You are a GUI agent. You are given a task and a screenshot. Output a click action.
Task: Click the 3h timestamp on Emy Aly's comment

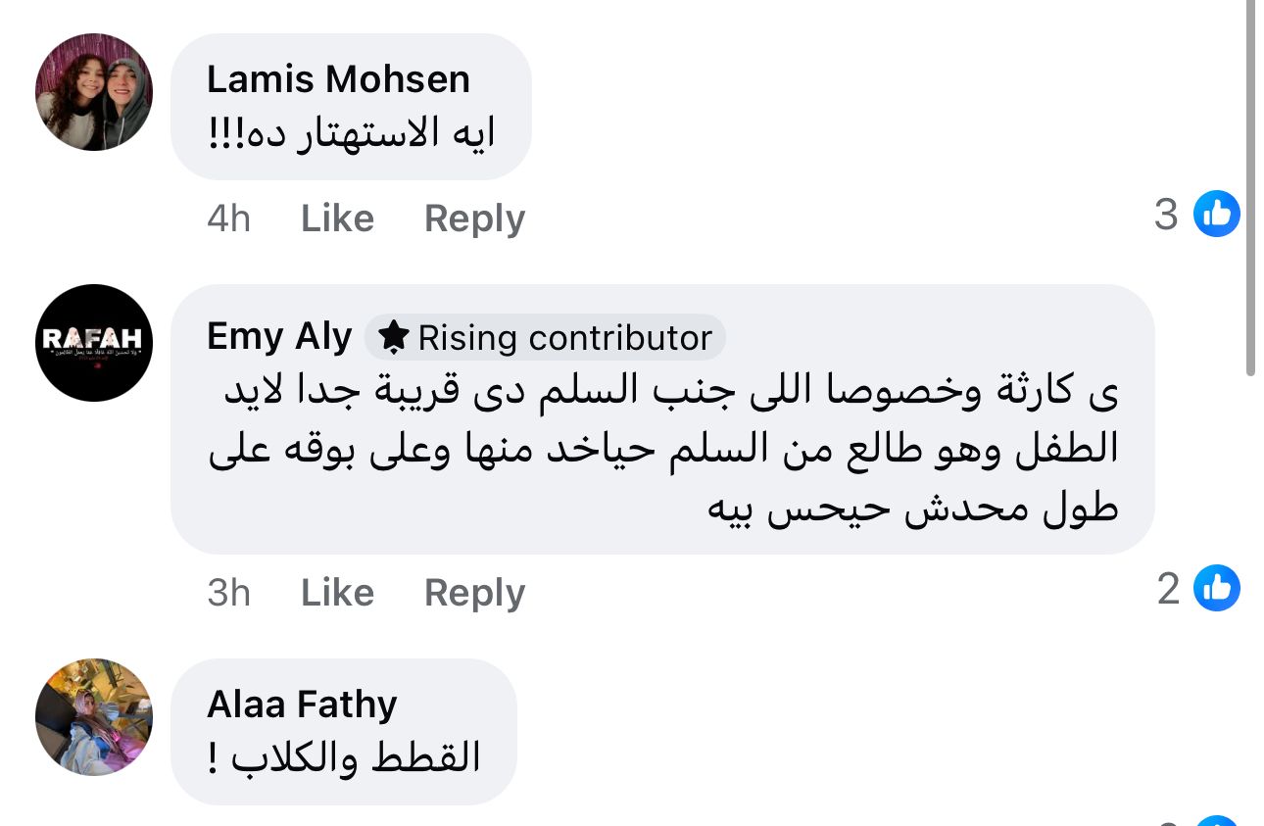point(228,593)
